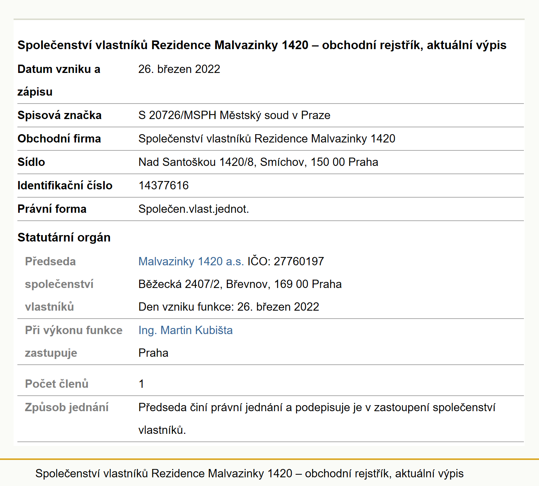Click the Obchodní firma label
539x486 pixels.
pyautogui.click(x=59, y=139)
